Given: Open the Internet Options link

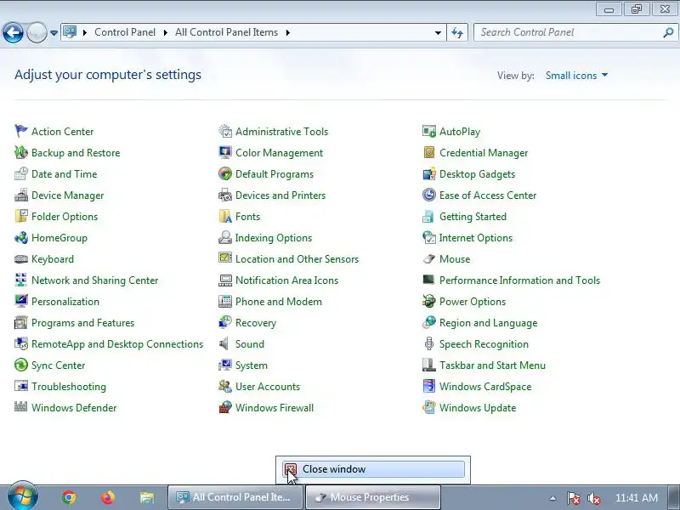Looking at the screenshot, I should click(476, 238).
